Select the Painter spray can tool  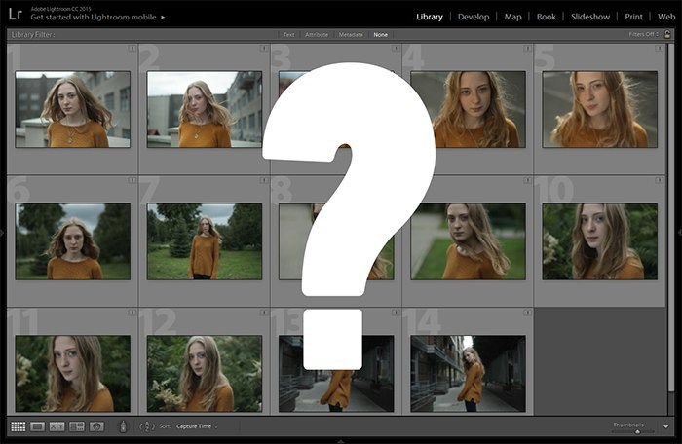[x=123, y=426]
